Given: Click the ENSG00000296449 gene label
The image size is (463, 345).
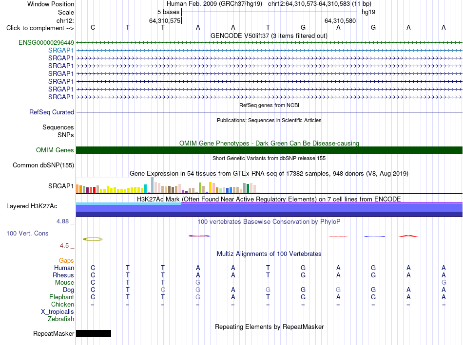Looking at the screenshot, I should click(x=46, y=42).
